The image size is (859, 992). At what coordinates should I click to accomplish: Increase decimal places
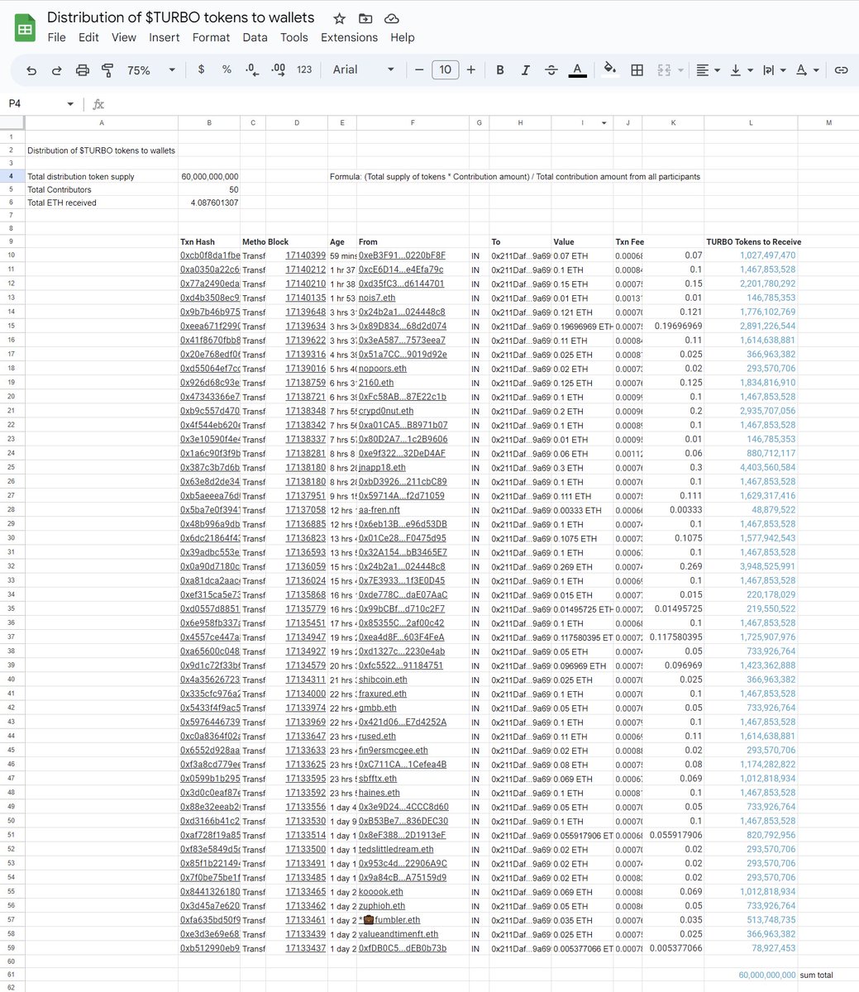click(x=278, y=70)
